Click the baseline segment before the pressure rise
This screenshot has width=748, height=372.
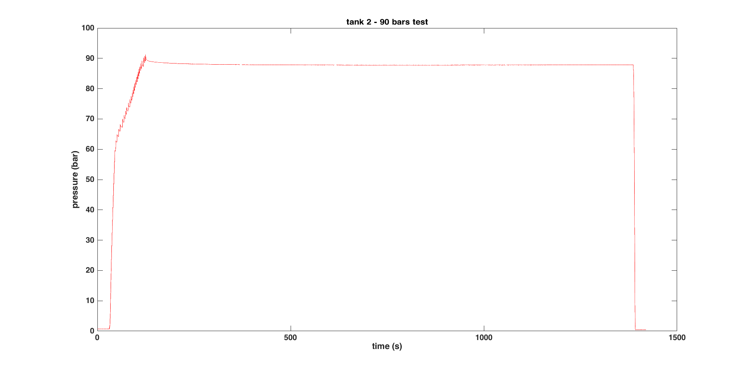(x=103, y=329)
